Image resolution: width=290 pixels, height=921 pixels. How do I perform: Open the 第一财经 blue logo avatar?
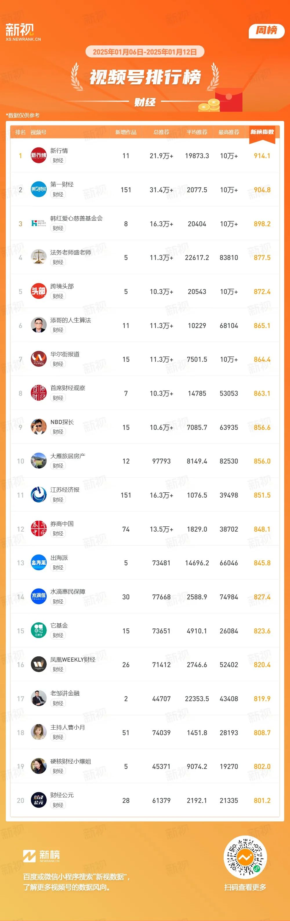(39, 189)
